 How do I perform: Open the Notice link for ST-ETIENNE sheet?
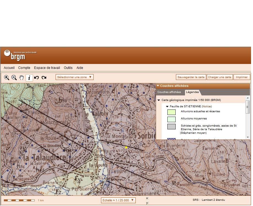tap(207, 106)
